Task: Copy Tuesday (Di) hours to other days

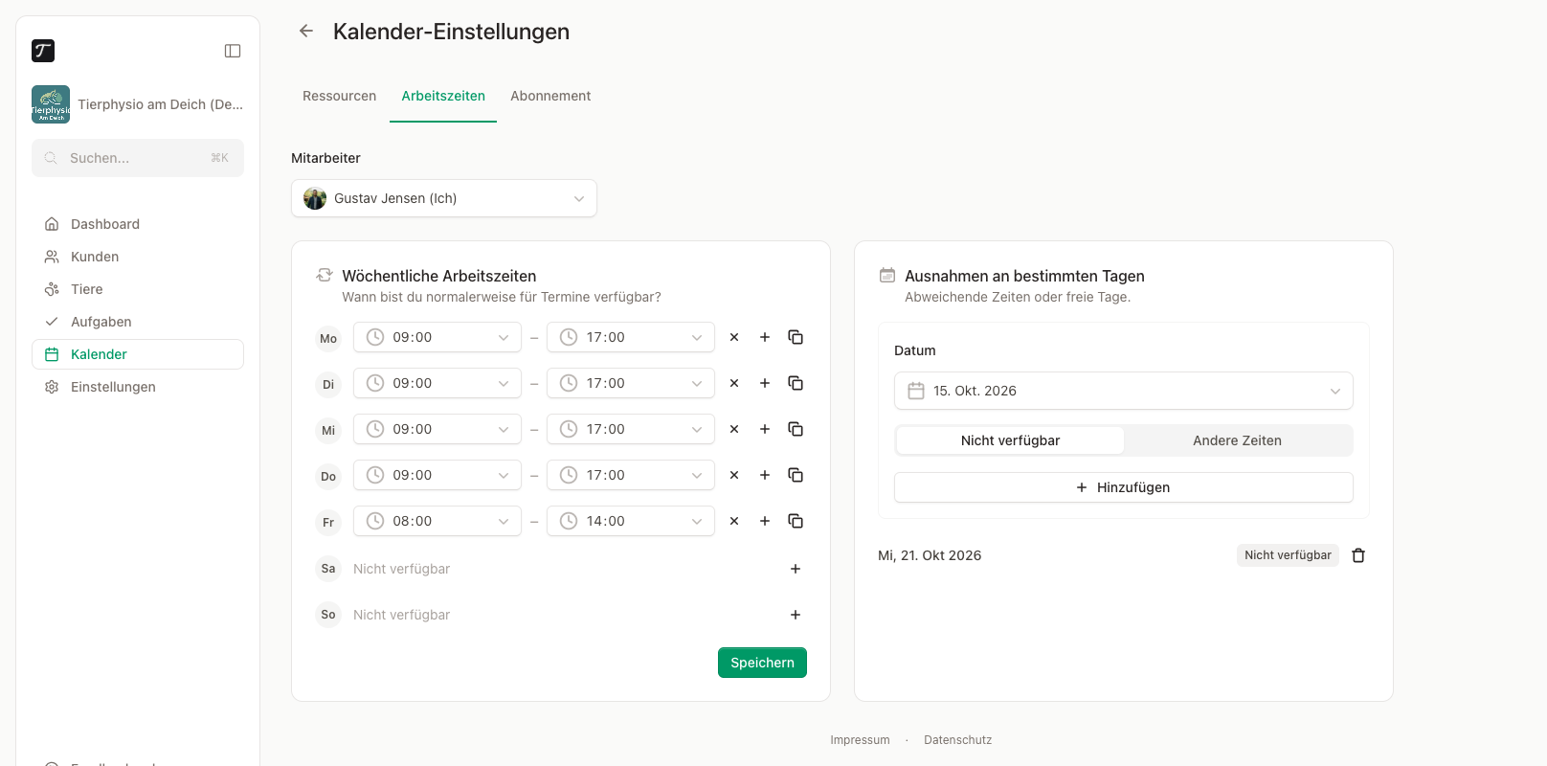Action: pyautogui.click(x=796, y=383)
